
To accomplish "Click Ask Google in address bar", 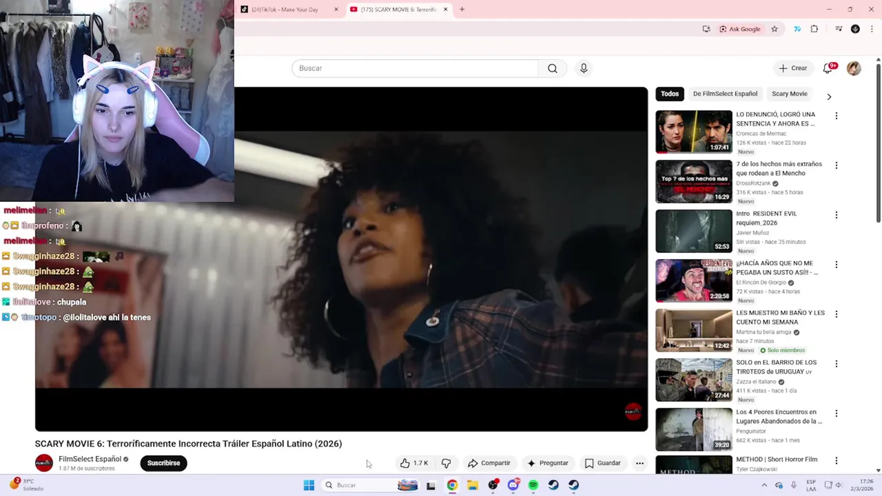I will 739,29.
